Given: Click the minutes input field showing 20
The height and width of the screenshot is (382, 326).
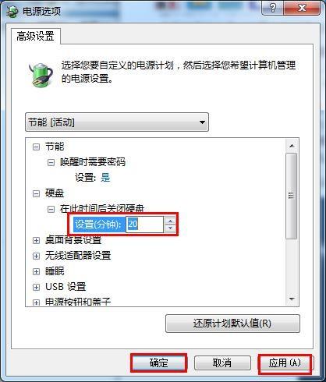Looking at the screenshot, I should 144,225.
